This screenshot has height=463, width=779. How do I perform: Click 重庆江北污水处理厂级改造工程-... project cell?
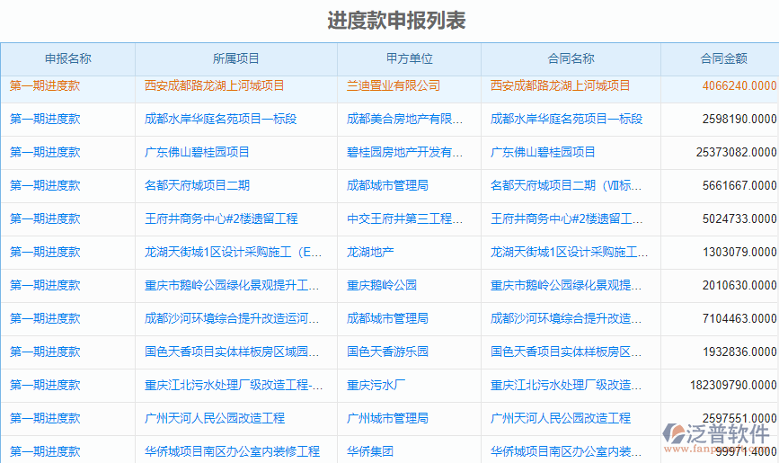click(234, 385)
